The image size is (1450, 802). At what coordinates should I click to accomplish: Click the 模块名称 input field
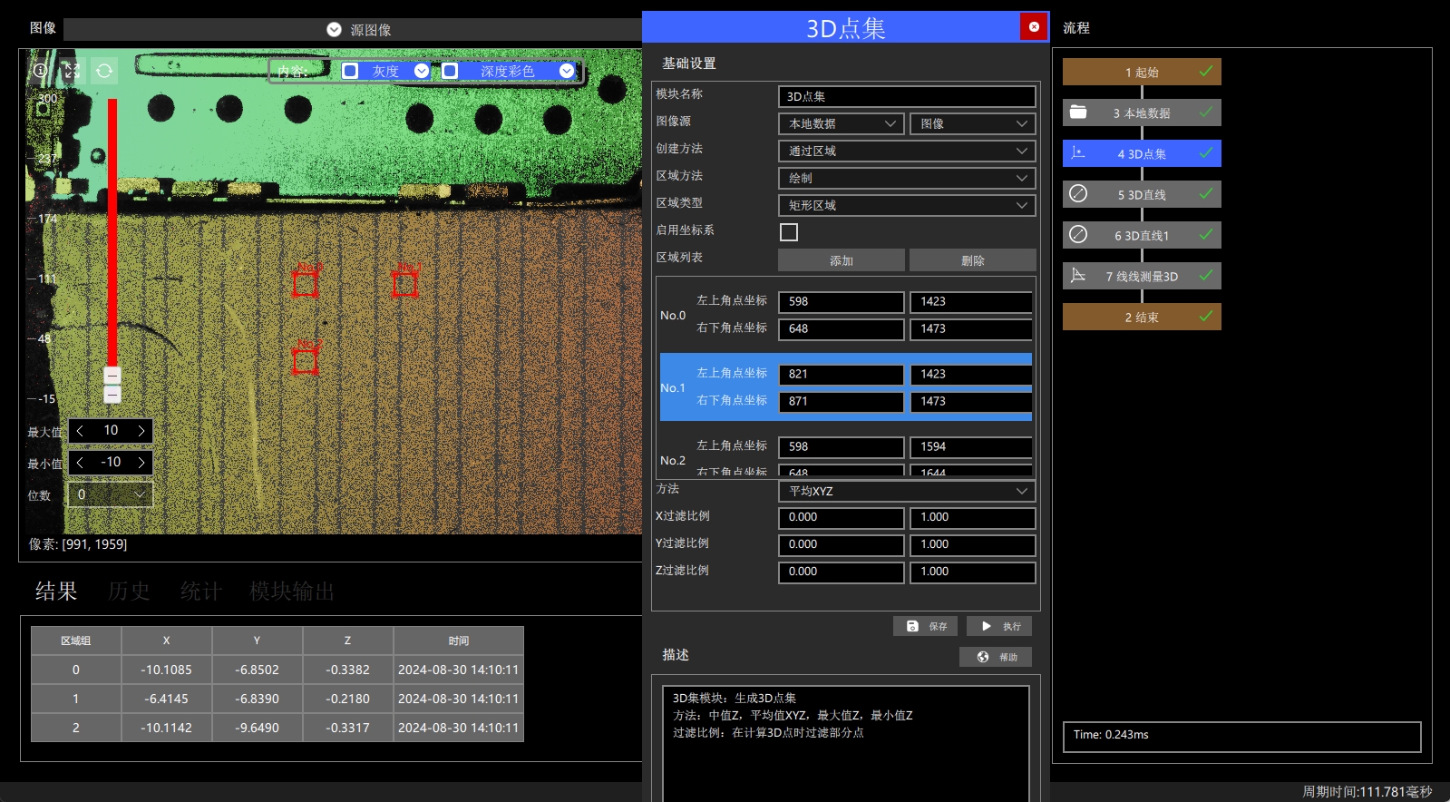[907, 96]
